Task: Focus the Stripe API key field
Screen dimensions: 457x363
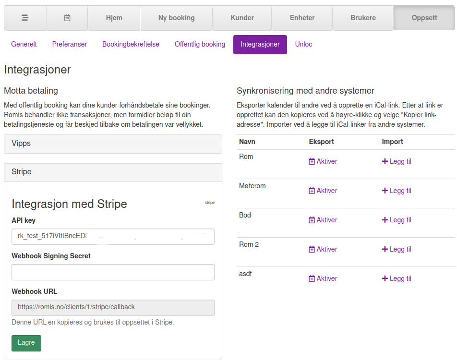Action: click(113, 236)
